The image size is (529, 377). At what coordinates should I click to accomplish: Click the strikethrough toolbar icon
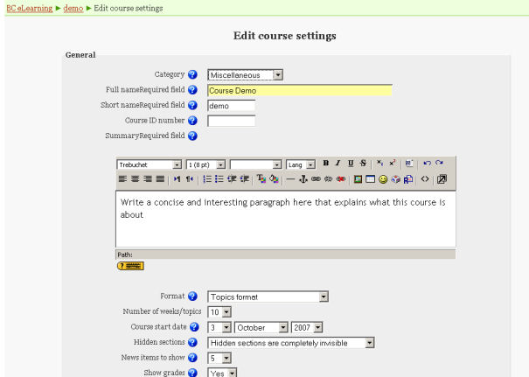(362, 164)
